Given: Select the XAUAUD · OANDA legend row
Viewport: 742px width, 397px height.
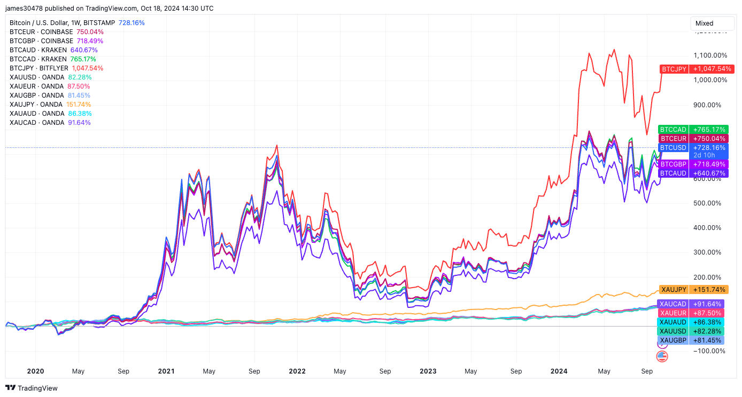Looking at the screenshot, I should pyautogui.click(x=51, y=114).
